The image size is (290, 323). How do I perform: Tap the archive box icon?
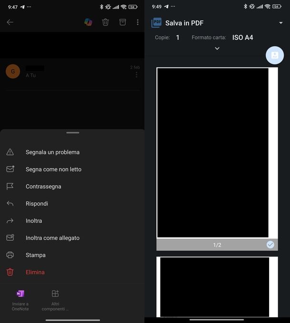(123, 22)
